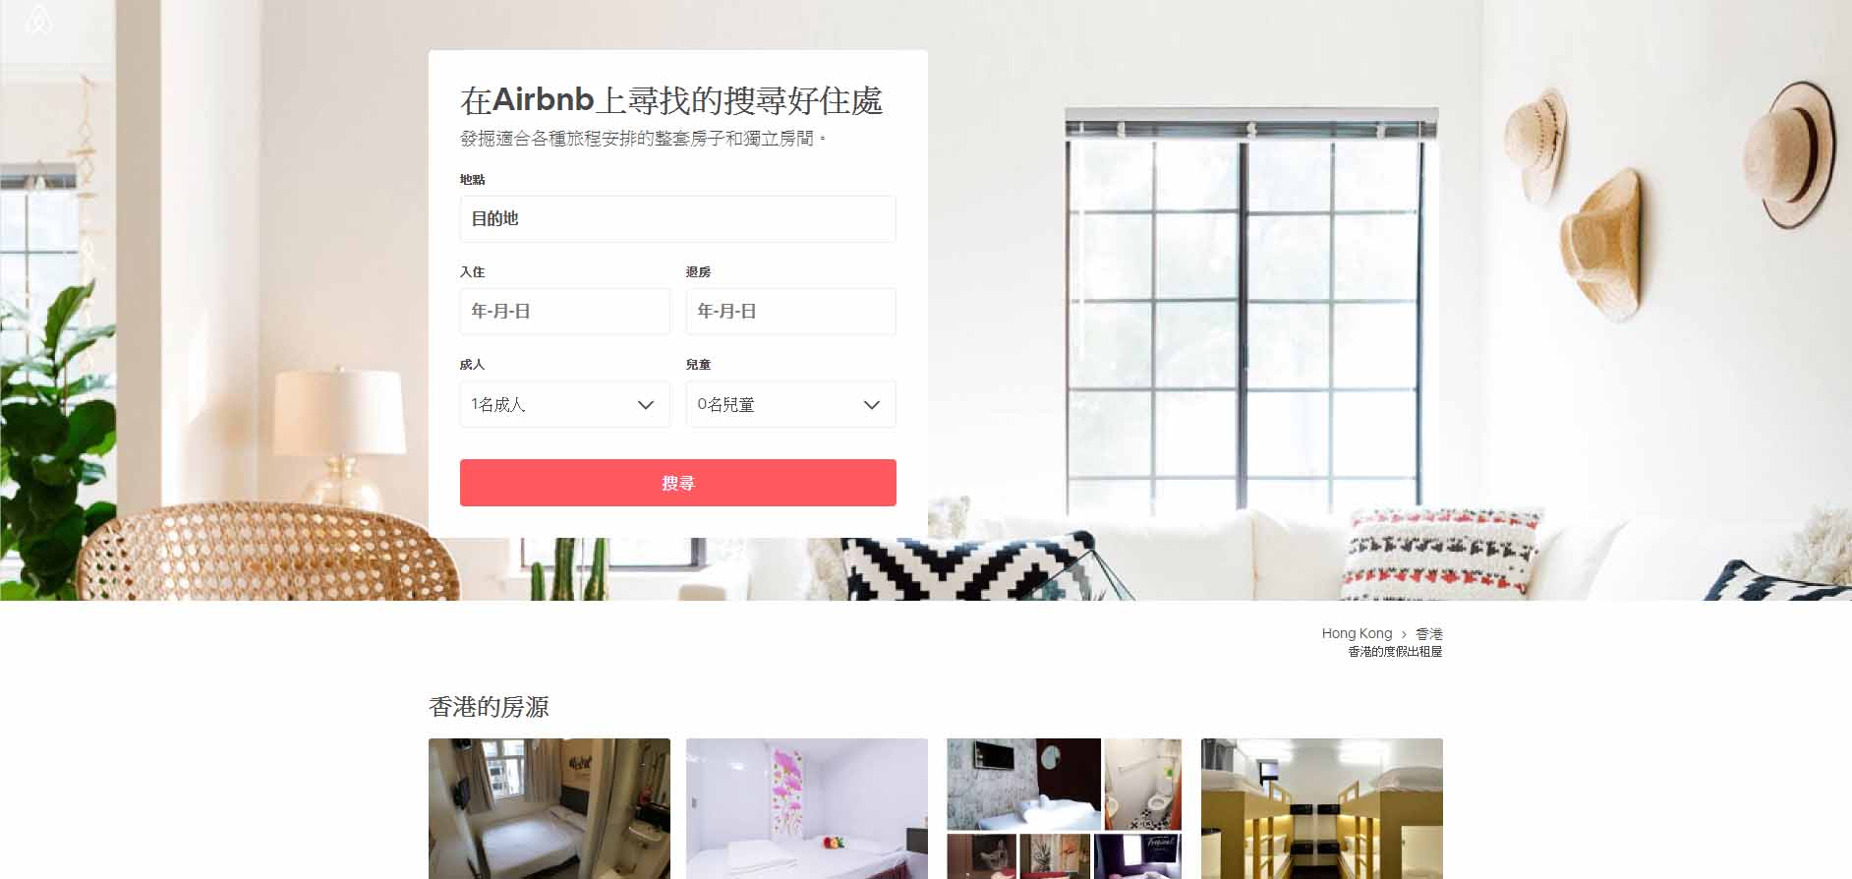Open first listing photo with small bedroom
1852x879 pixels.
pyautogui.click(x=550, y=808)
